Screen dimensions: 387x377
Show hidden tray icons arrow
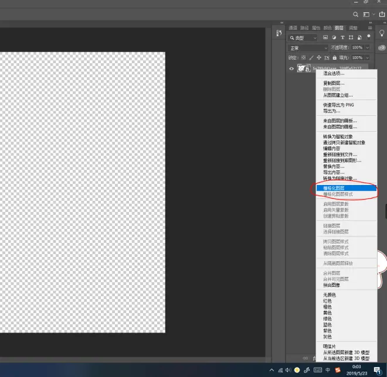point(271,370)
